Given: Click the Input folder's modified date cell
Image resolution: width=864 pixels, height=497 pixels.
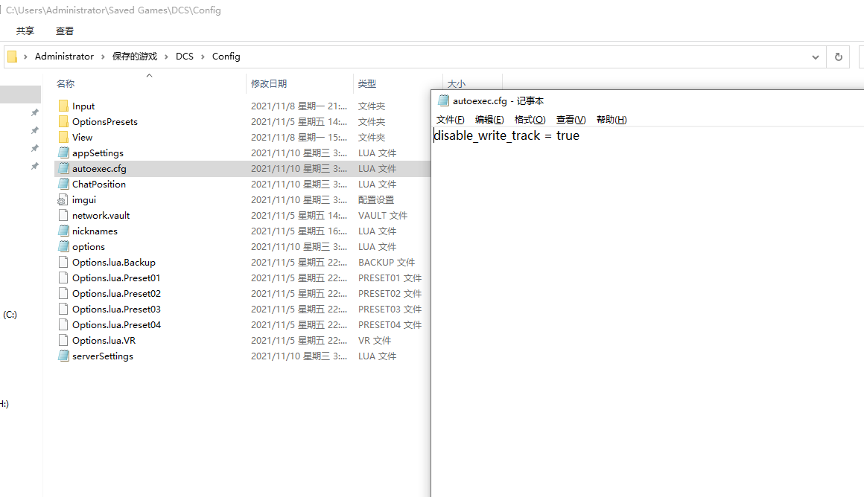Looking at the screenshot, I should 299,106.
